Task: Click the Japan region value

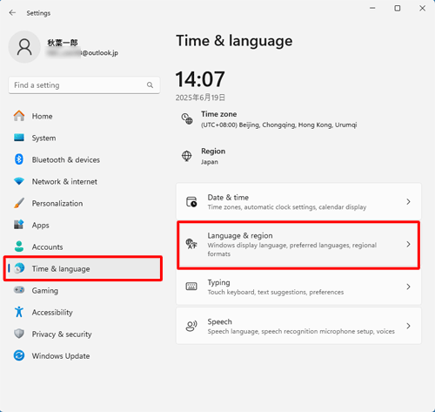Action: coord(210,162)
